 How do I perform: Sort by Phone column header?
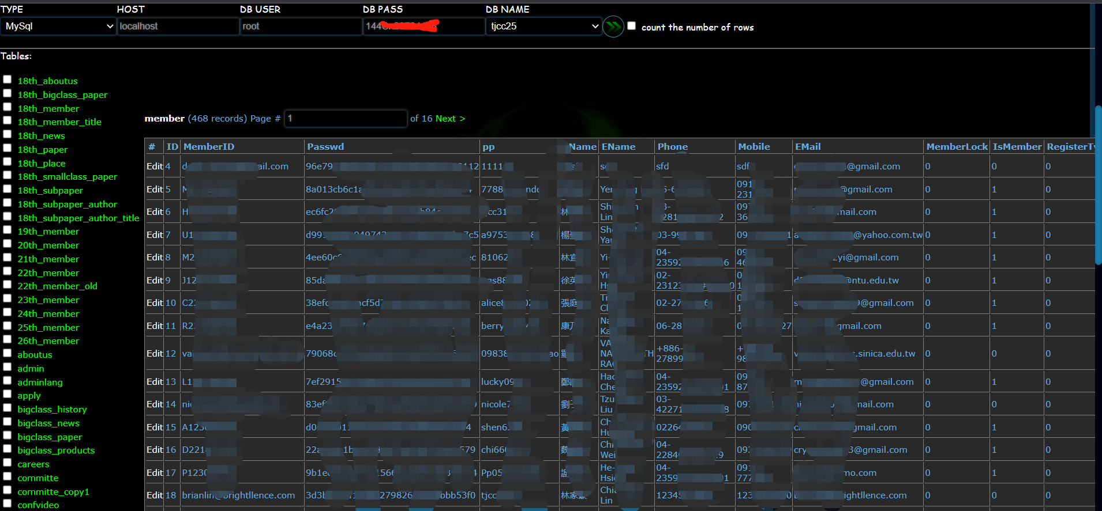point(673,146)
